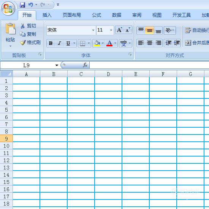The image size is (209, 209).
Task: Open the Customize Quick Access Toolbar arrow
Action: [58, 5]
